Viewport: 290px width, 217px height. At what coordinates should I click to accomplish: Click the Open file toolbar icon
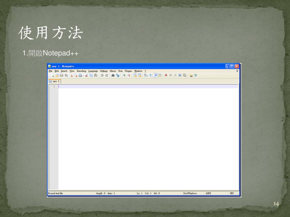[57, 75]
